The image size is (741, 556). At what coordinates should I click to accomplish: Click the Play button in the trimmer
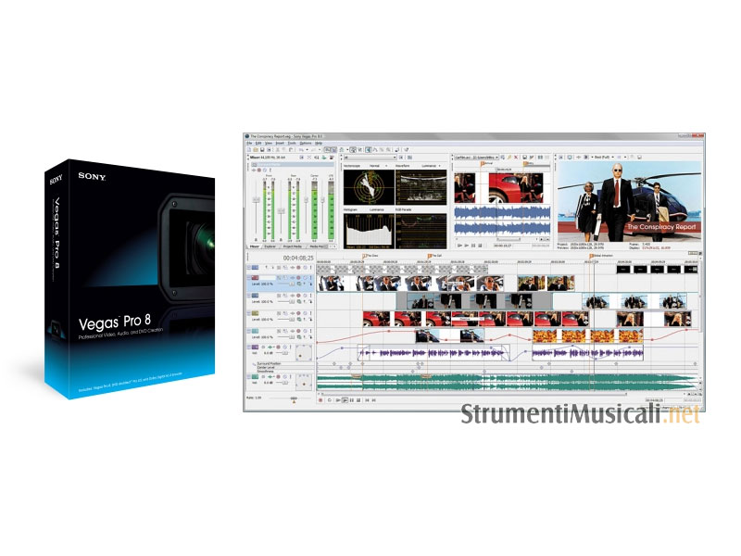466,246
